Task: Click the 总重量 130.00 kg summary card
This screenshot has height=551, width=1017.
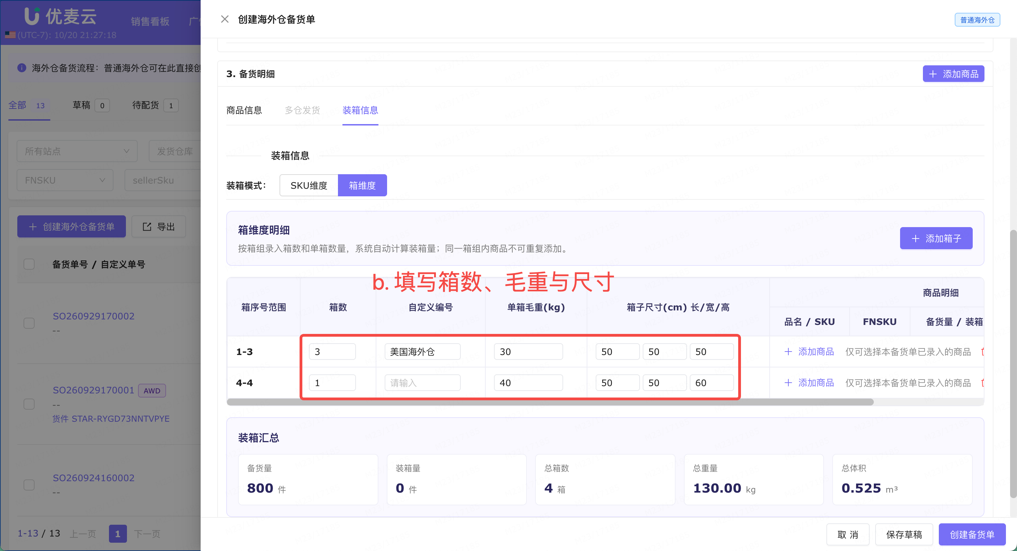Action: 753,479
